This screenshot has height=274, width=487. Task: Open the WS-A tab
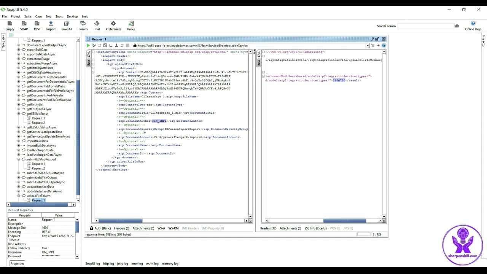[x=161, y=228]
